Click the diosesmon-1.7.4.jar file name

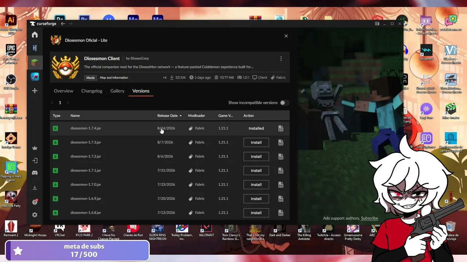pyautogui.click(x=86, y=128)
